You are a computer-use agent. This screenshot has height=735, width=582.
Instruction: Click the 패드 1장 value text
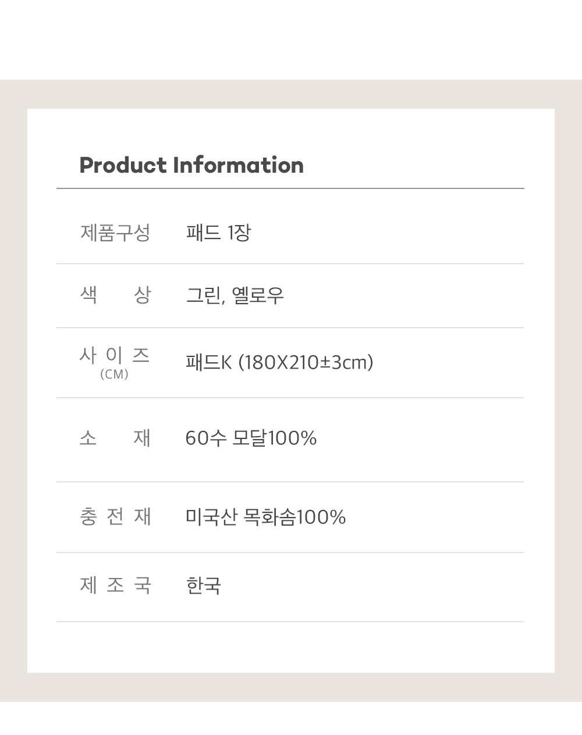tap(218, 233)
